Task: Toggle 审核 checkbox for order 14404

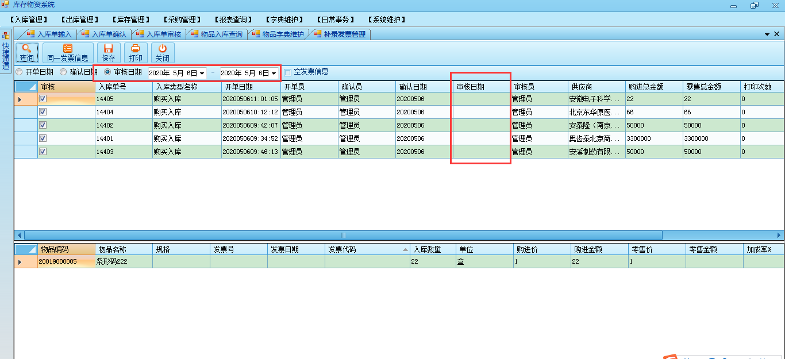Action: [43, 112]
